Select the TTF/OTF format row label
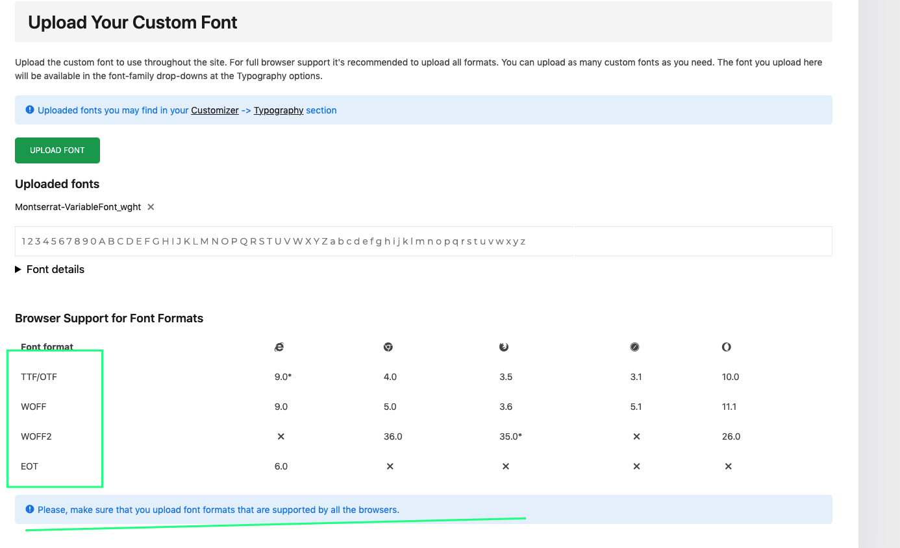Screen dimensions: 900x548 pyautogui.click(x=39, y=377)
